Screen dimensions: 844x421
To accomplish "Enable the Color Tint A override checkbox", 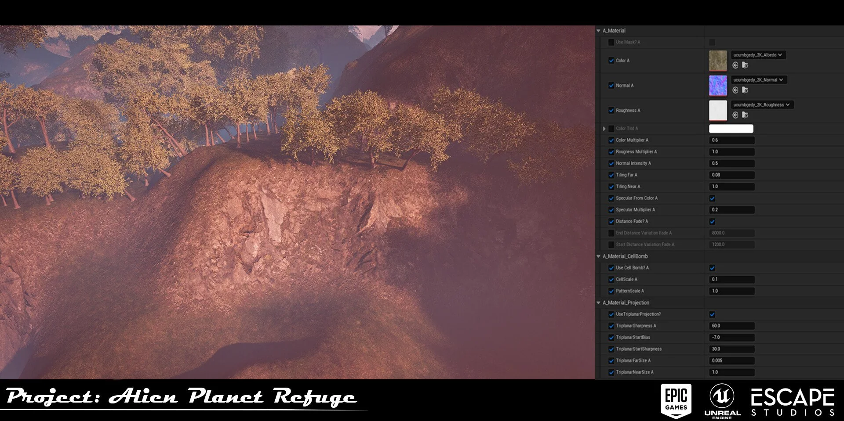I will [611, 129].
